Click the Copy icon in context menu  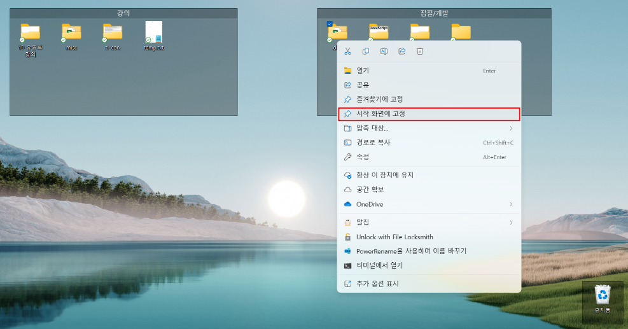point(366,52)
